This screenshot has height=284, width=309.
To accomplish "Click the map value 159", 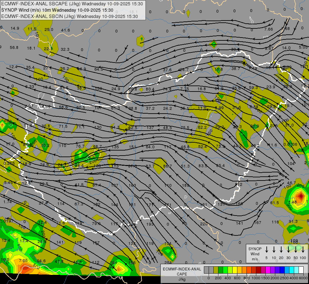I will pos(98,88).
